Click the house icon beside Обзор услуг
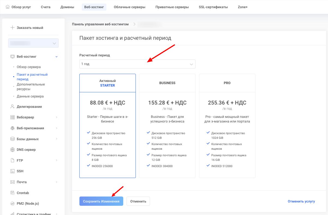328x215 pixels. [x=7, y=7]
